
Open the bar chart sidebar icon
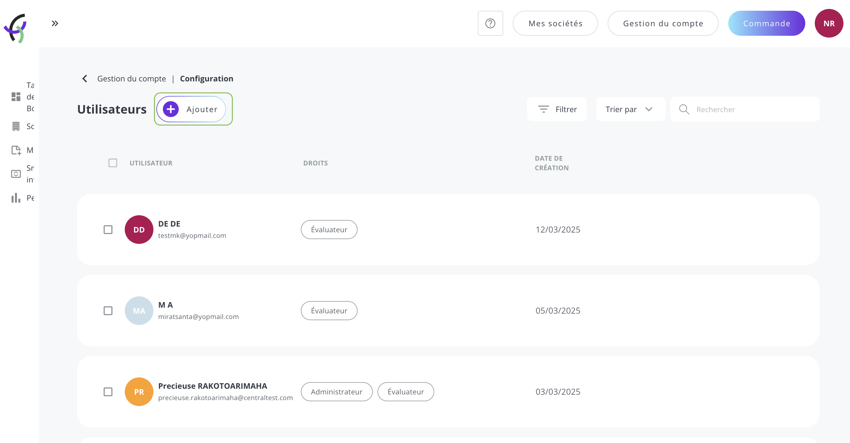pos(16,198)
